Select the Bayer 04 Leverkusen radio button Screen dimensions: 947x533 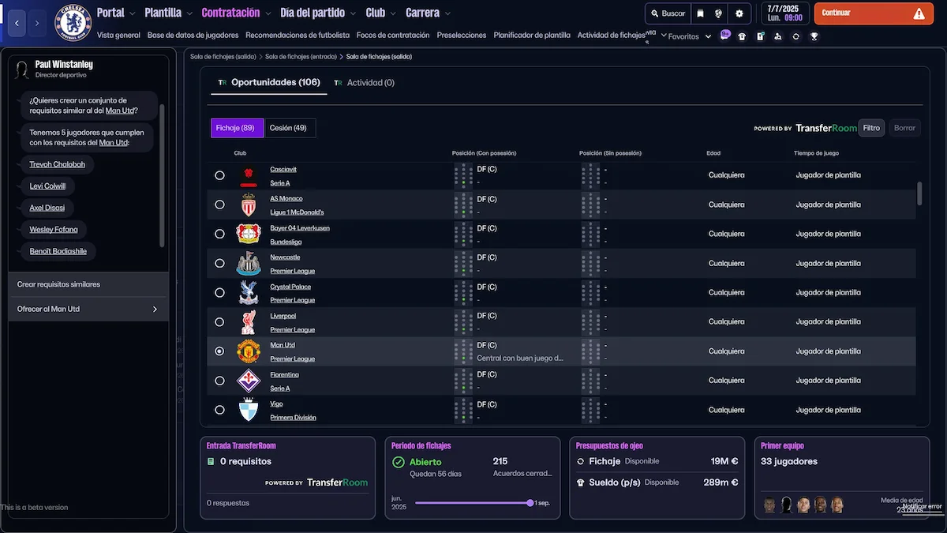[x=219, y=234]
